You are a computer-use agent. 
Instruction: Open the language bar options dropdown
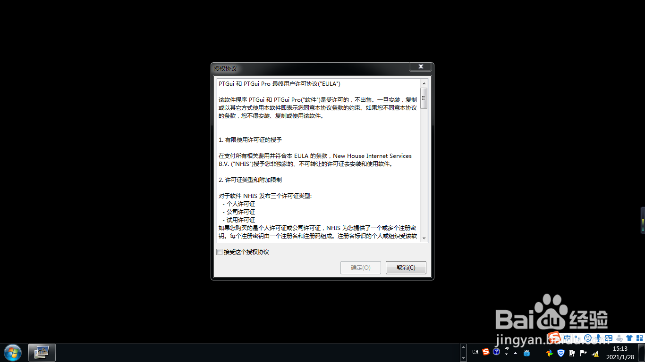tap(506, 354)
